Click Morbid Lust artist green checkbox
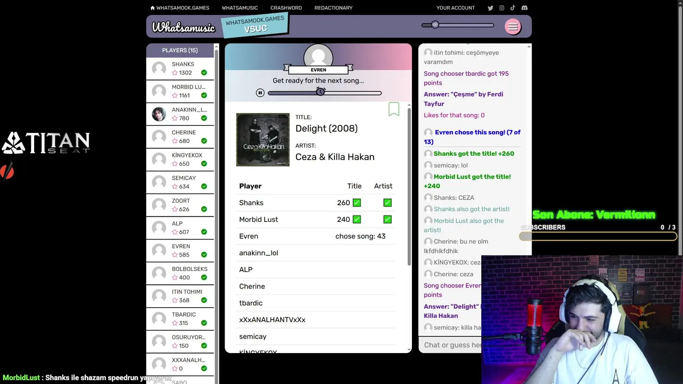The image size is (683, 384). pyautogui.click(x=387, y=219)
